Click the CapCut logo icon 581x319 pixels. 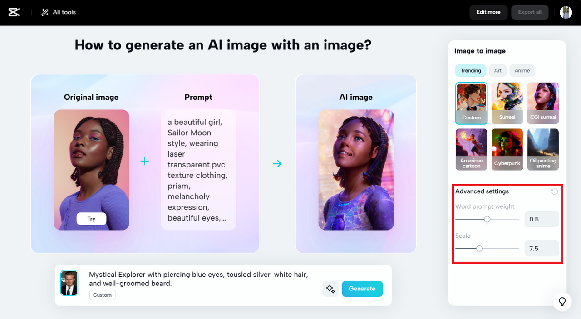coord(14,12)
